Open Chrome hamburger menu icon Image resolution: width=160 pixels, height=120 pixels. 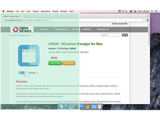coord(148,20)
